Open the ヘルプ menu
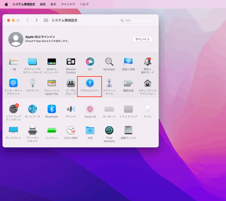 [84, 4]
